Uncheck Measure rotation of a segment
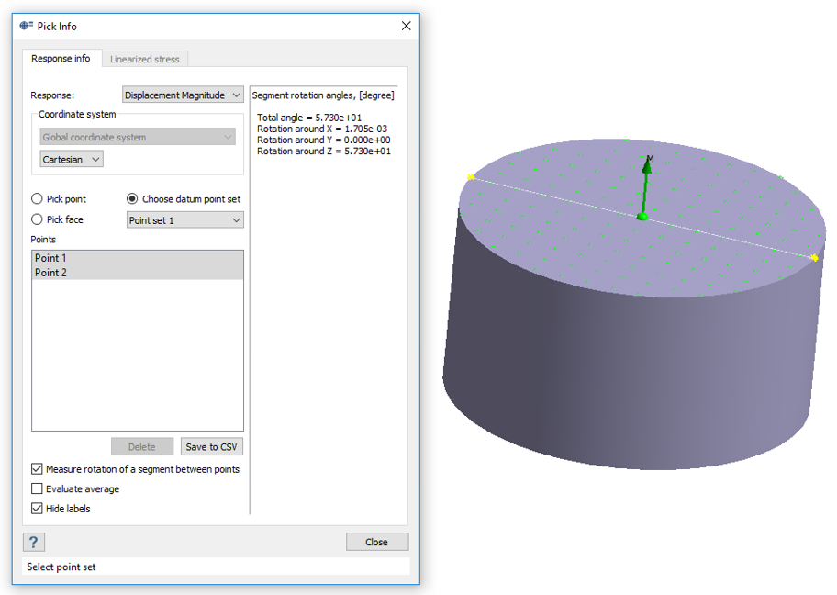The width and height of the screenshot is (837, 595). 38,469
